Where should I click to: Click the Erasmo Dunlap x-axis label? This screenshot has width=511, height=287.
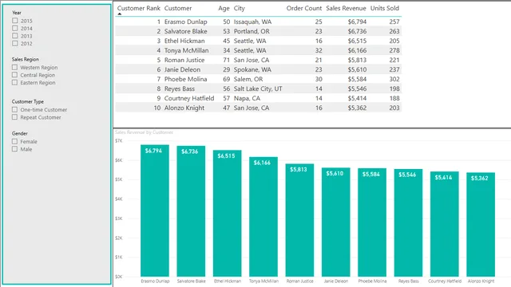point(155,281)
